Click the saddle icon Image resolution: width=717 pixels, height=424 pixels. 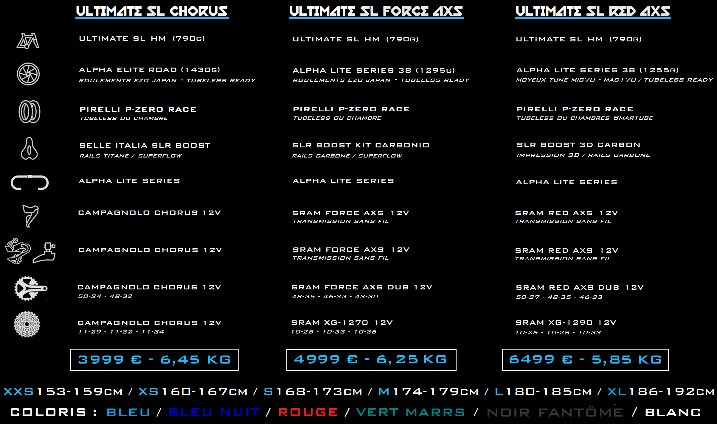coord(29,148)
